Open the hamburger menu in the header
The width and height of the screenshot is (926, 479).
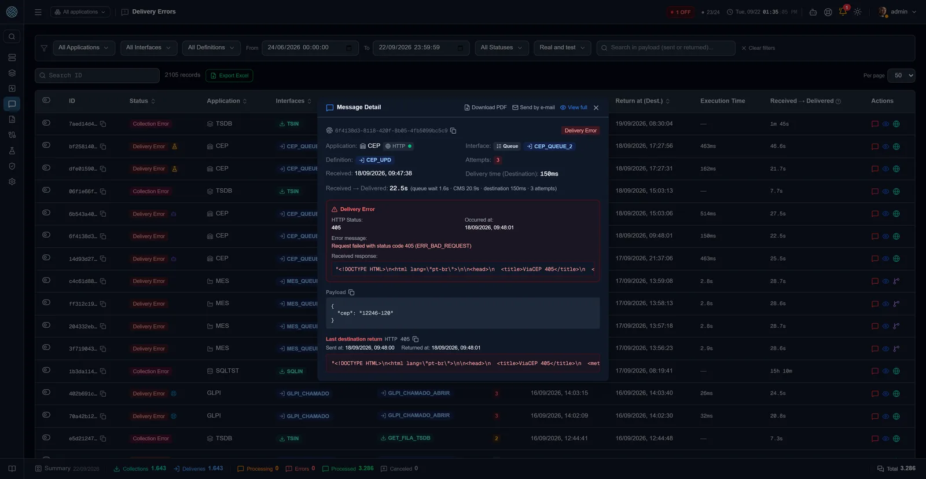[x=38, y=12]
